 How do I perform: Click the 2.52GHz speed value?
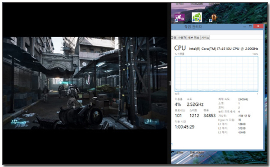[x=195, y=104]
